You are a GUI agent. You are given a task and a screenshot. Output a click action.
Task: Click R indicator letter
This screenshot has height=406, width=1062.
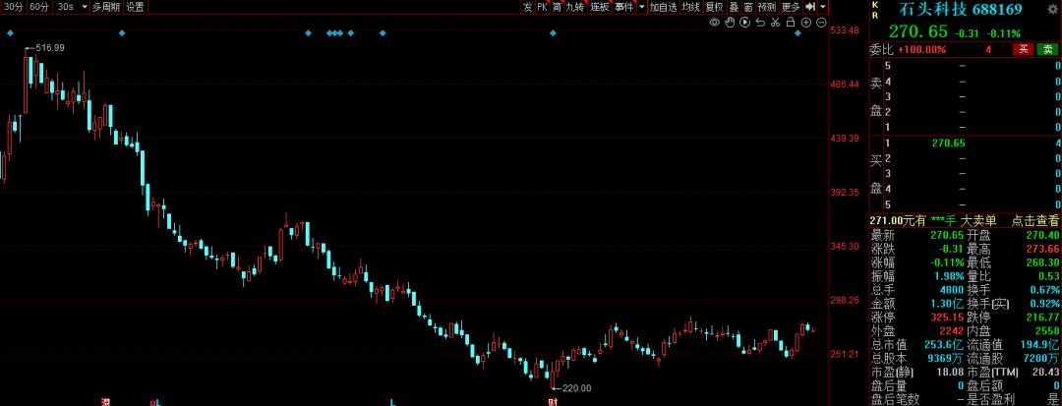[x=874, y=14]
